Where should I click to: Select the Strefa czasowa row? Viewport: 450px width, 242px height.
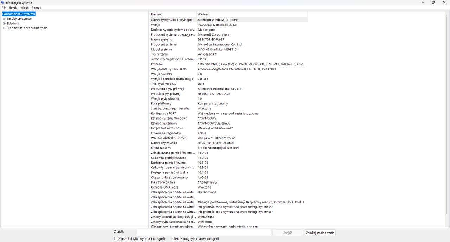pos(229,148)
